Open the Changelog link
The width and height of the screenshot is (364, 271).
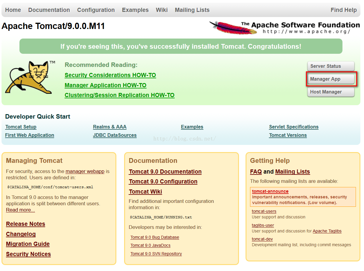[21, 234]
